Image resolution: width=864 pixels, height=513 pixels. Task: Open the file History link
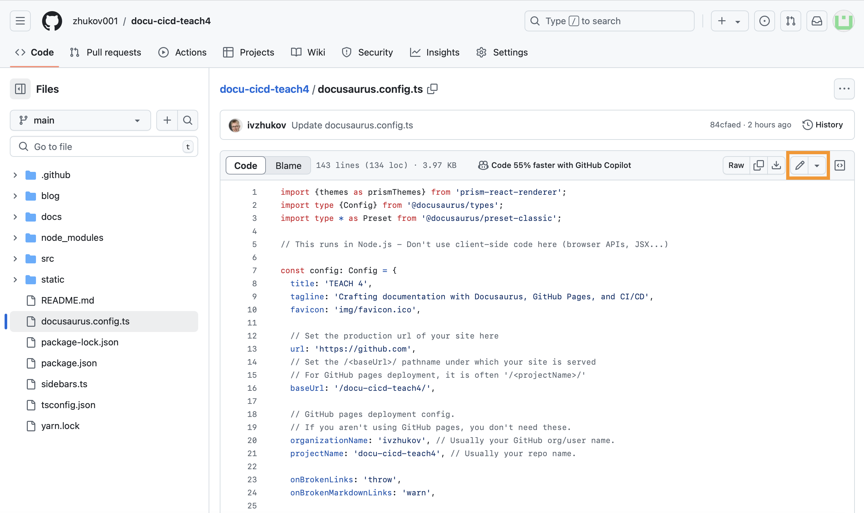(x=822, y=125)
